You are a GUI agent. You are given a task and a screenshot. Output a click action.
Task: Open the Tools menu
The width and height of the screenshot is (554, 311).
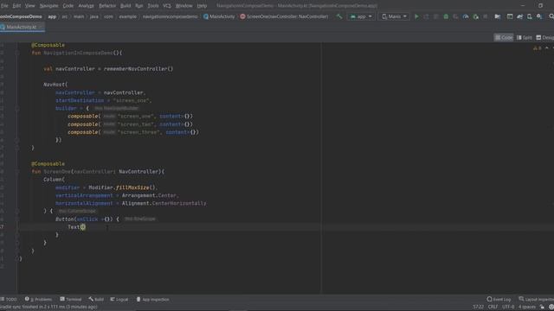[153, 6]
